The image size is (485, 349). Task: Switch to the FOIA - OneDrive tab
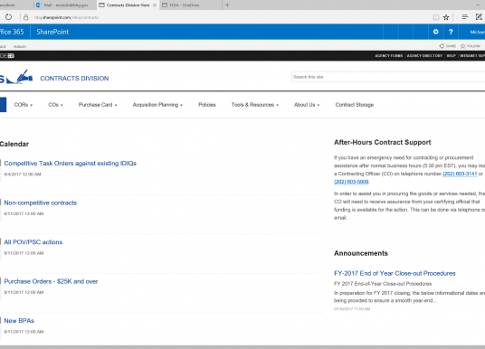(x=191, y=5)
